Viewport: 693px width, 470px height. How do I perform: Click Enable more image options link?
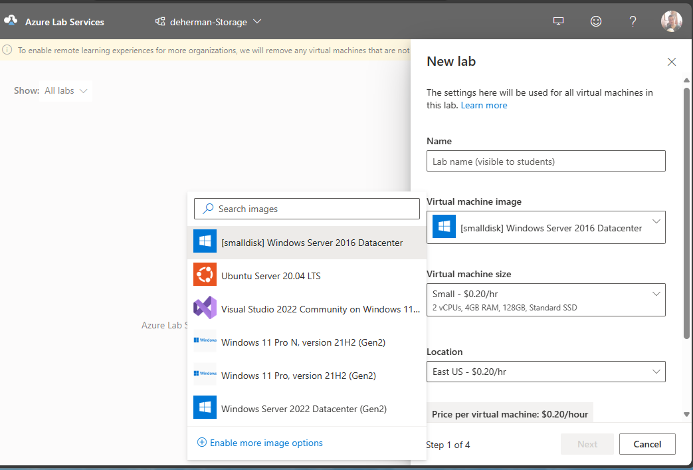[x=266, y=443]
